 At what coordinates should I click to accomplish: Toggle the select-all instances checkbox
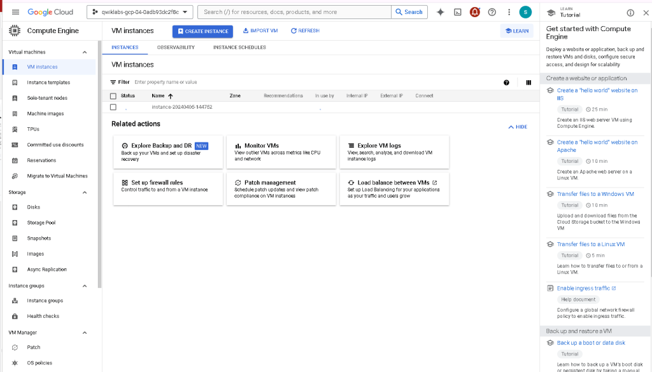[113, 96]
